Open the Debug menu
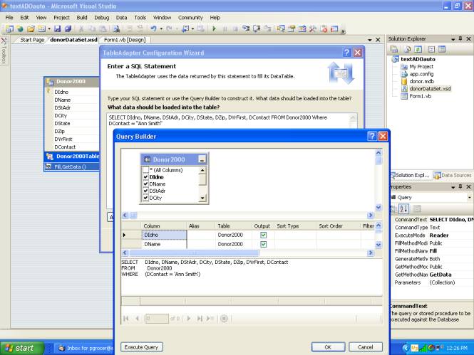The width and height of the screenshot is (474, 355). coord(101,18)
